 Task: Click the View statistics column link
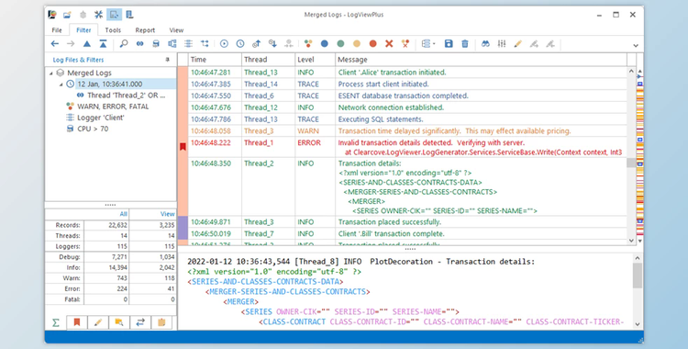pyautogui.click(x=167, y=214)
